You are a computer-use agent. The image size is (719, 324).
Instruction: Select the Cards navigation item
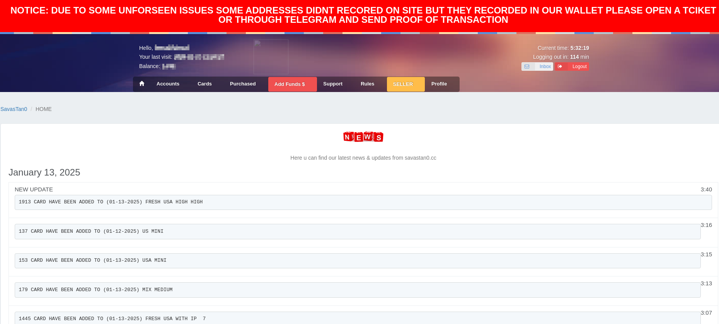pyautogui.click(x=204, y=84)
